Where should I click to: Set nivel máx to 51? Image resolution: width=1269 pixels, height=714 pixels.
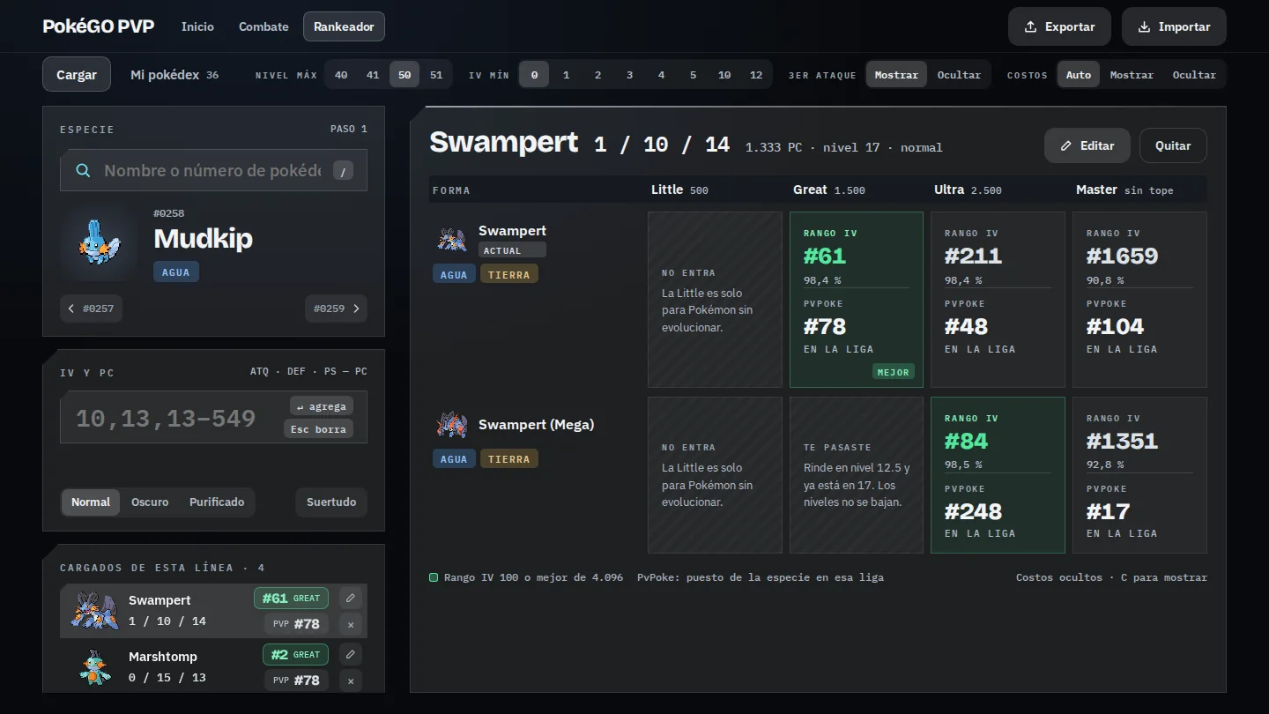click(436, 75)
